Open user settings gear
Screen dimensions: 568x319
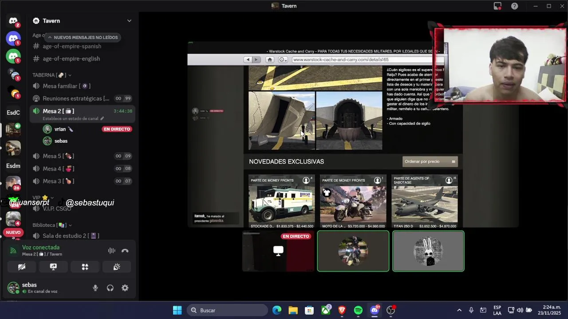click(x=125, y=288)
